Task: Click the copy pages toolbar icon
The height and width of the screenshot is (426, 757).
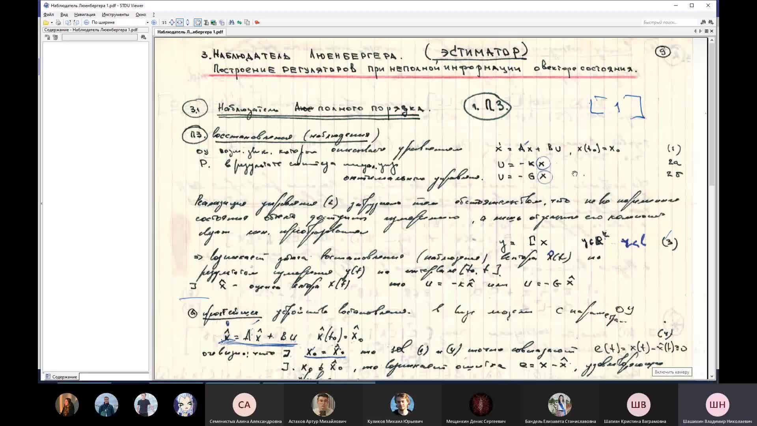Action: click(247, 22)
